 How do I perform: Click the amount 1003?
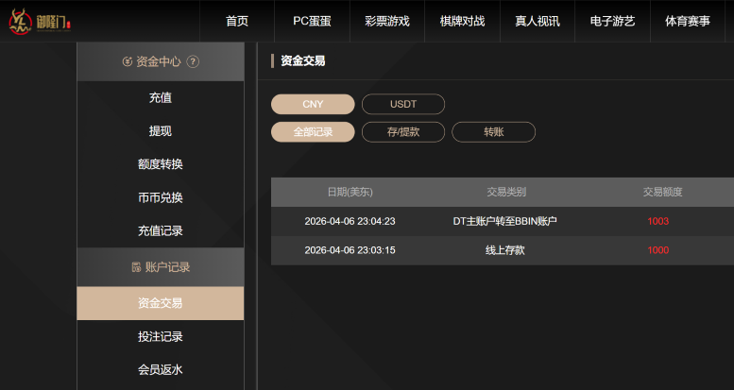click(658, 222)
